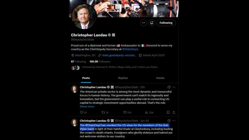This screenshot has width=249, height=140.
Task: Click the Grok icon on first post
Action: click(169, 87)
